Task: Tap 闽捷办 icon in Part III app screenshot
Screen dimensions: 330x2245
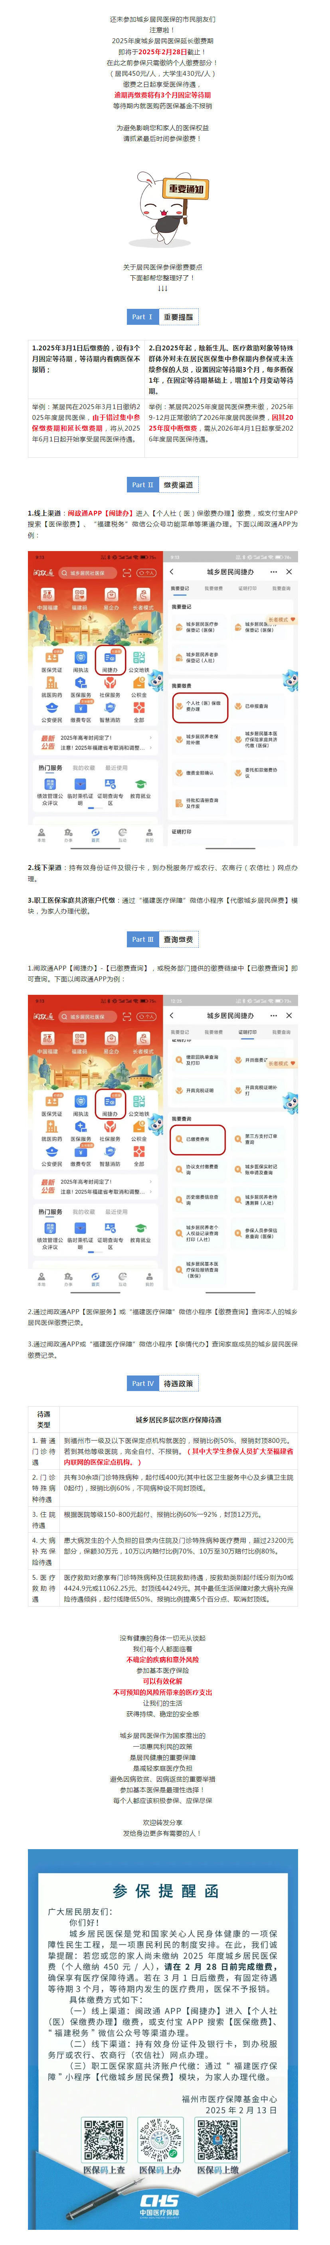Action: pyautogui.click(x=111, y=1103)
